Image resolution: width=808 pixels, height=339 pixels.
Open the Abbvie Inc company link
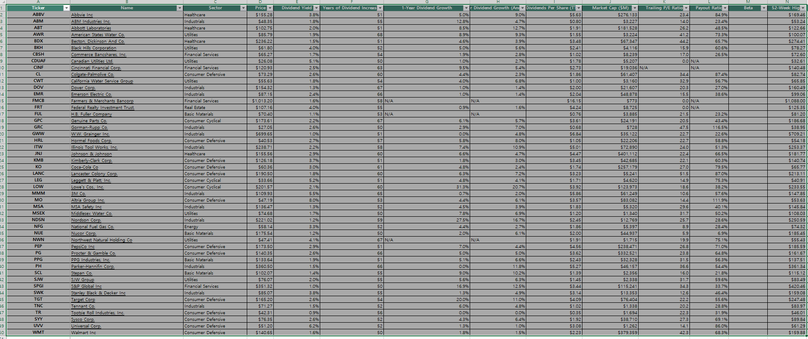tap(82, 15)
